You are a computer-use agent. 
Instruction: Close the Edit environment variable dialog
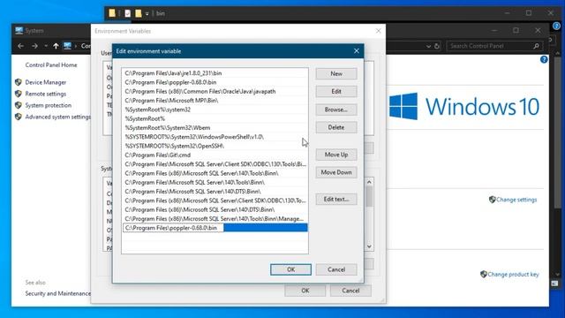coord(357,51)
